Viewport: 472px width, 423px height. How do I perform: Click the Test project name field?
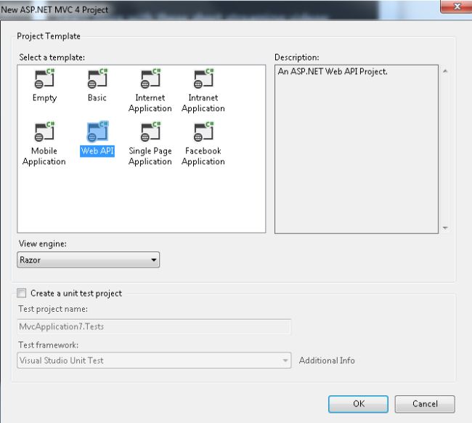tap(154, 326)
